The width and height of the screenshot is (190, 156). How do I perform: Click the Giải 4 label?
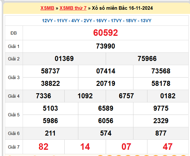(x=14, y=96)
